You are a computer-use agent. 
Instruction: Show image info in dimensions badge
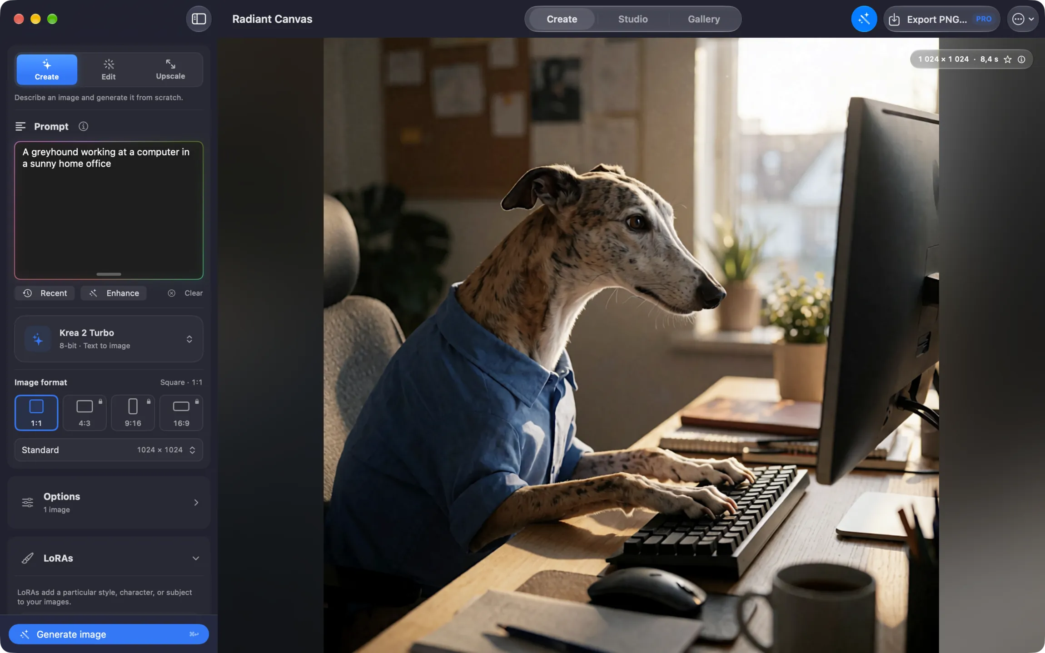point(1021,59)
